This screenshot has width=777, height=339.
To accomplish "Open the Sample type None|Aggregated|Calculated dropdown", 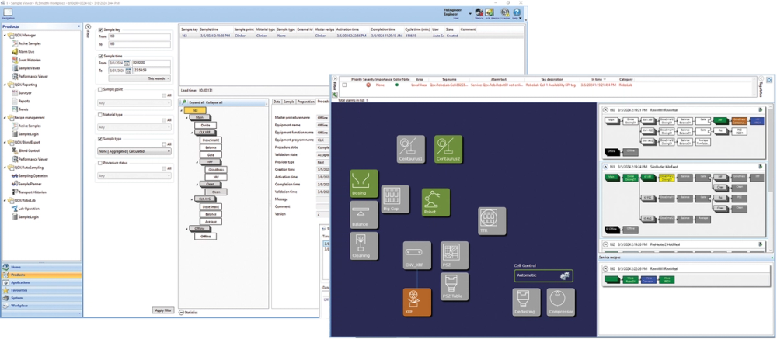I will [134, 151].
